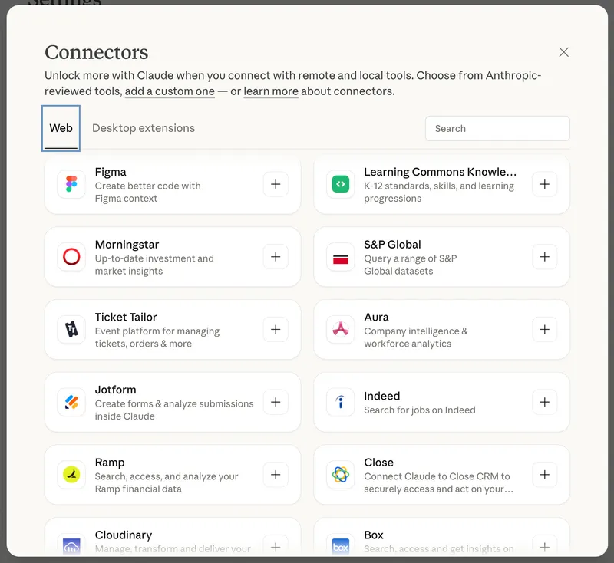The width and height of the screenshot is (614, 563).
Task: Click inside the Search connectors field
Action: point(497,128)
